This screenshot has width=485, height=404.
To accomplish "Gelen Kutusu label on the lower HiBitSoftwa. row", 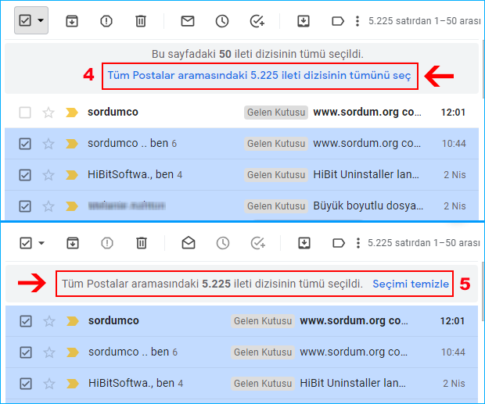I will [263, 384].
